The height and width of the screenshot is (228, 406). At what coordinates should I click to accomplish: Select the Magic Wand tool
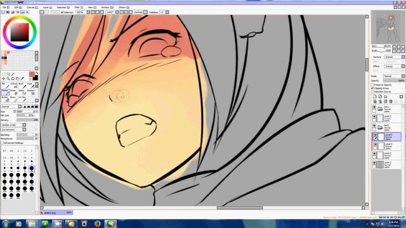(x=13, y=74)
